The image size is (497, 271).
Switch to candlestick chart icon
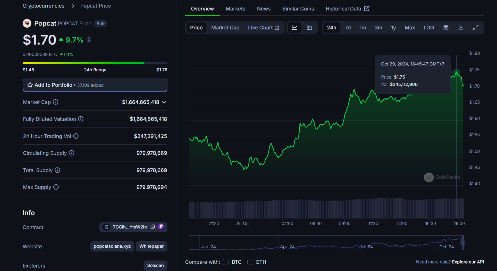coord(310,28)
